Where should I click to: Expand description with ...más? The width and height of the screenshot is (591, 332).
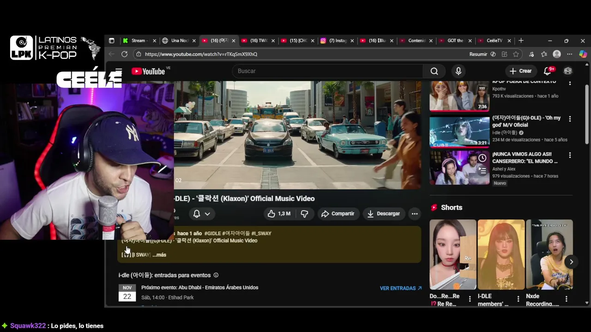159,255
